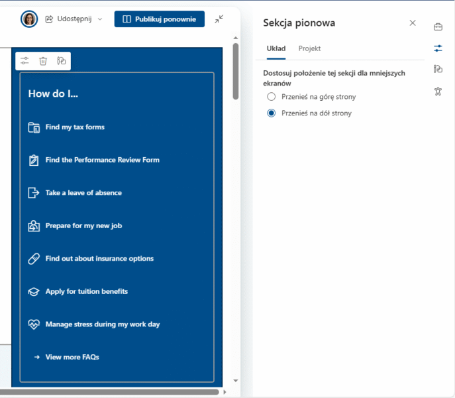Click the collapse arrows icon beside Publikuj ponownie
This screenshot has width=455, height=398.
coord(219,19)
